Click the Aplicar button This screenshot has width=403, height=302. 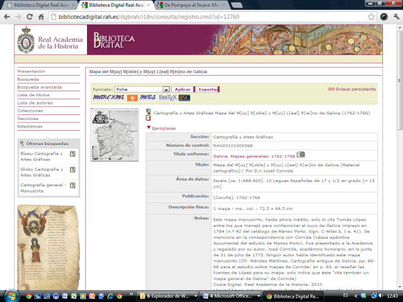tap(183, 89)
